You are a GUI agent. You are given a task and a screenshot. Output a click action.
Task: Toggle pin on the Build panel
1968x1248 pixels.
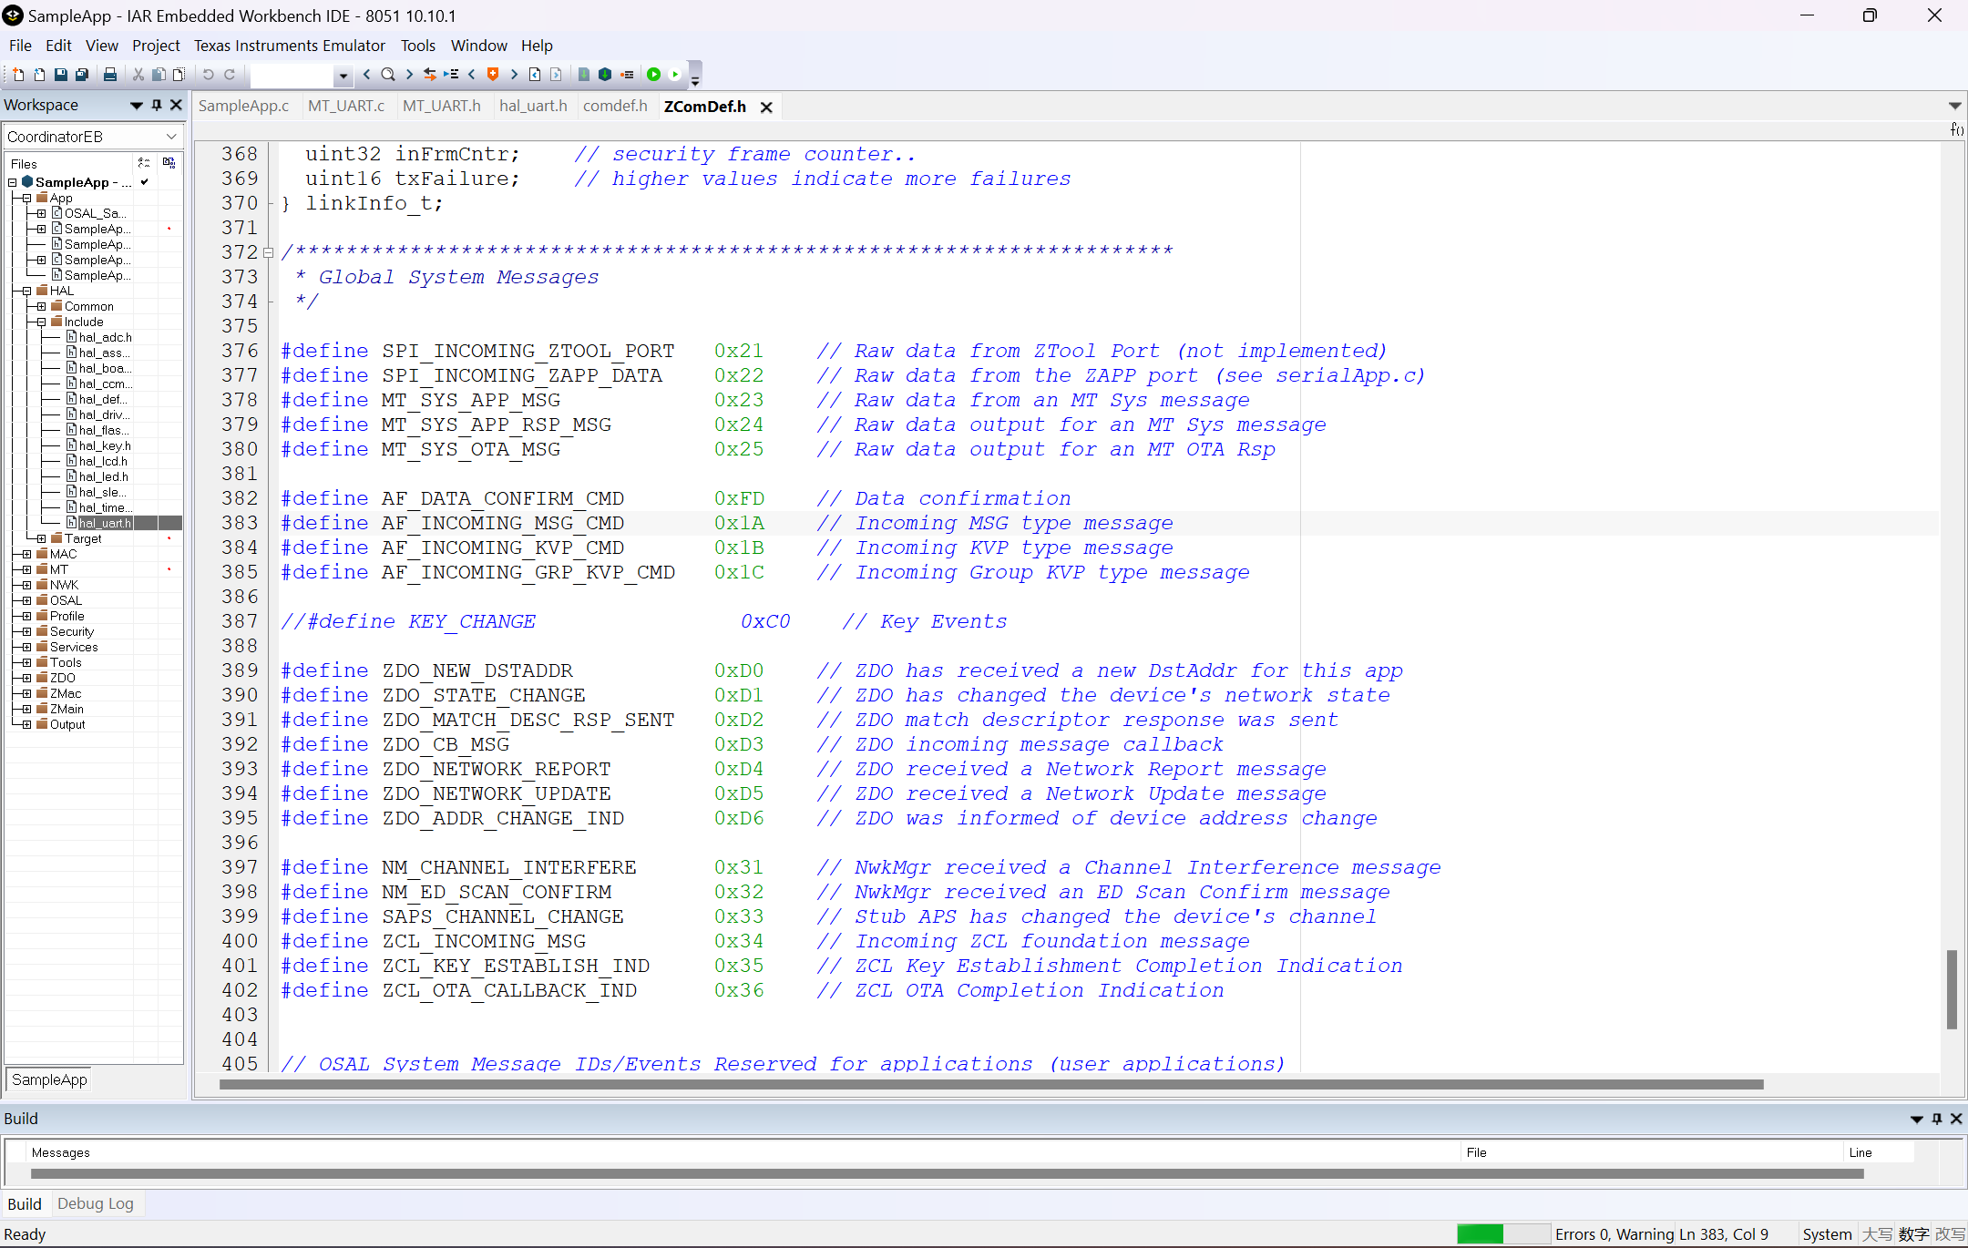1937,1119
